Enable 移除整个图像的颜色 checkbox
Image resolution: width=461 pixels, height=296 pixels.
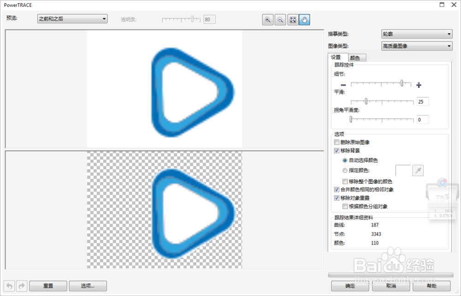(x=345, y=181)
